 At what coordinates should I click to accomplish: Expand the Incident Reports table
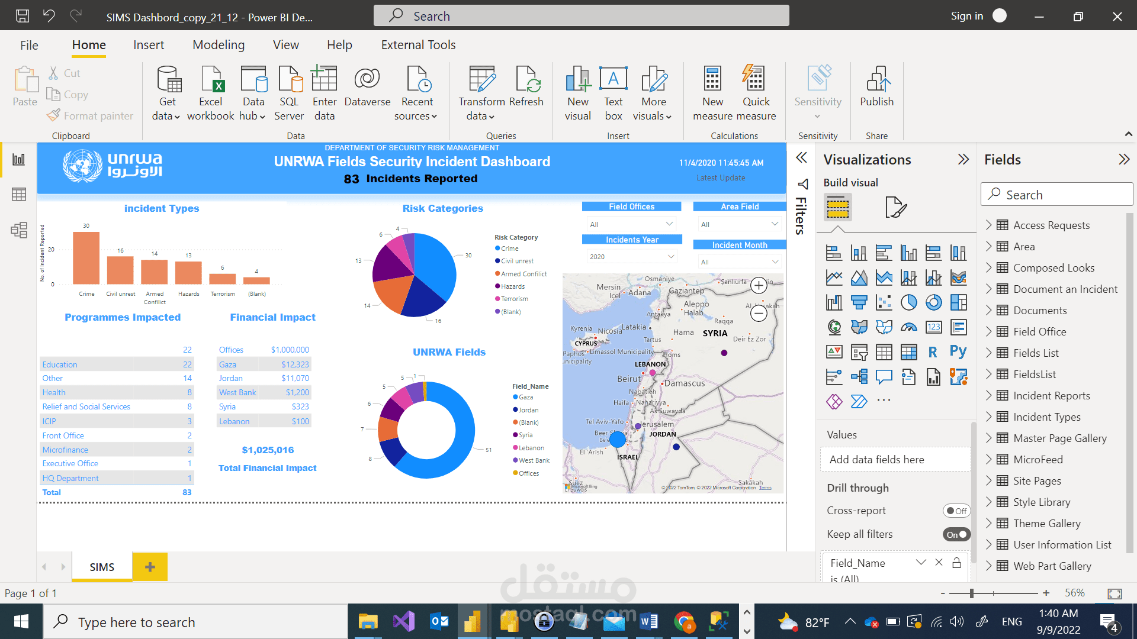[x=988, y=395]
